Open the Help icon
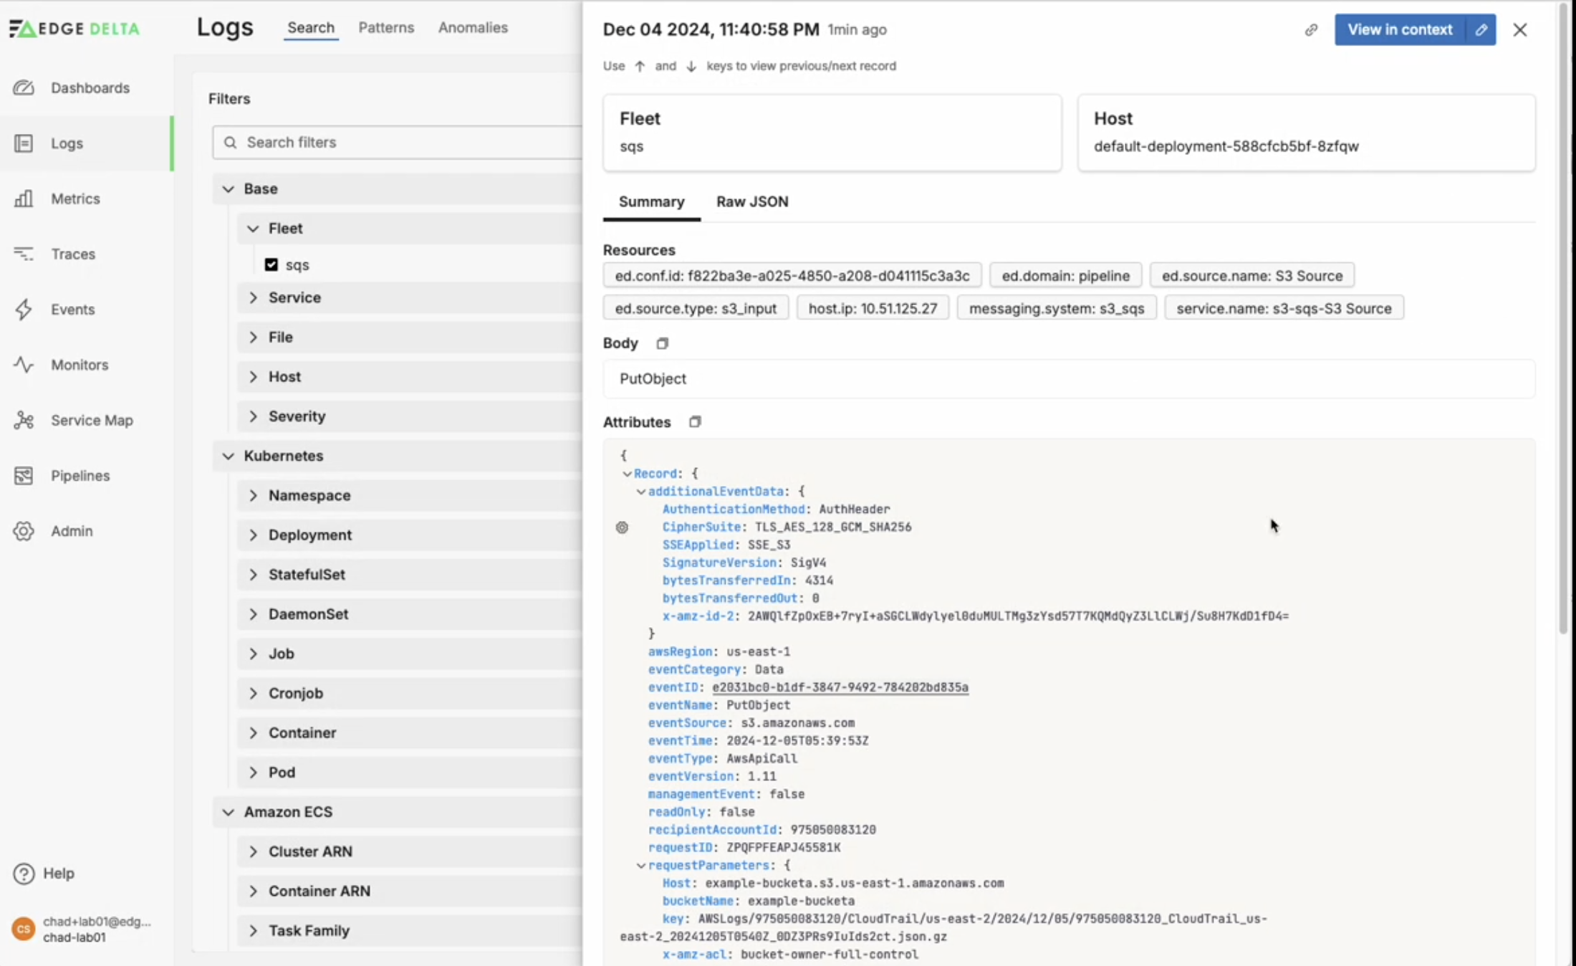This screenshot has height=966, width=1576. point(24,874)
